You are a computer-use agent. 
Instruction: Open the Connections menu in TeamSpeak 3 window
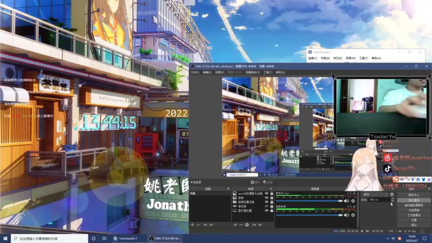coord(313,58)
